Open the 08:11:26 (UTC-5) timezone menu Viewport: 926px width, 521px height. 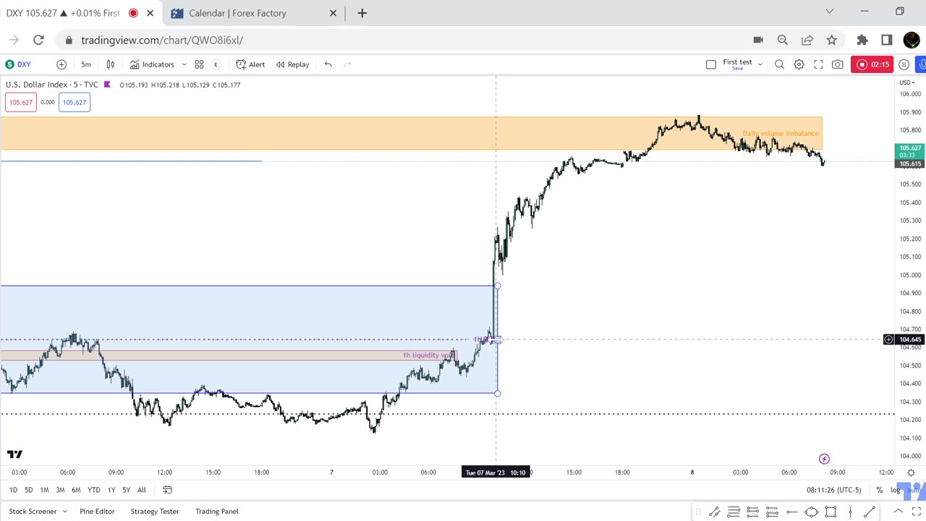point(833,490)
